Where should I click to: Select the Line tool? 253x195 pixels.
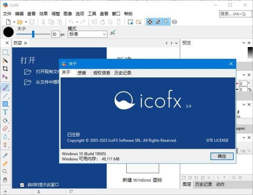[x=5, y=96]
